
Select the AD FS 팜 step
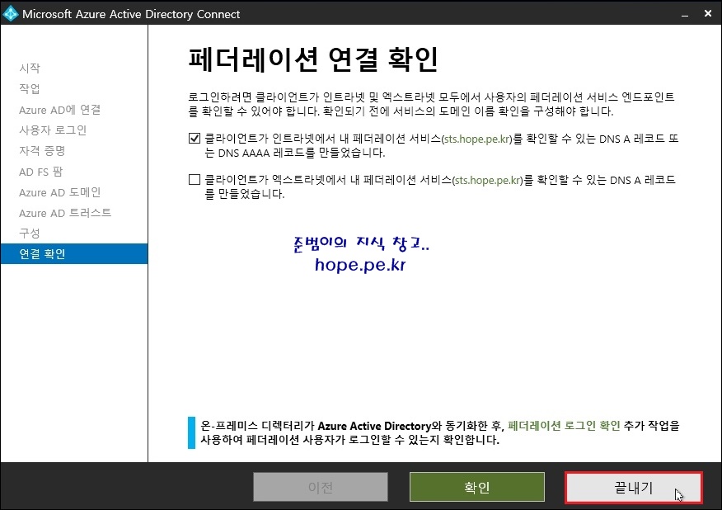(40, 172)
